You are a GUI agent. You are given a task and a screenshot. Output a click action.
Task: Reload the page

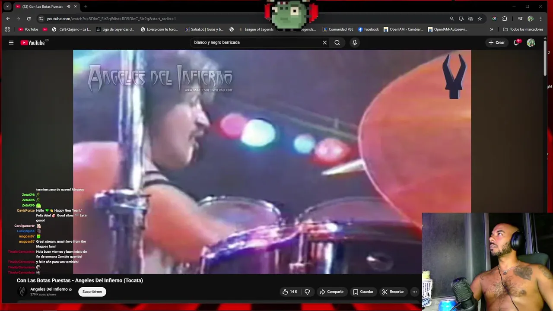click(x=29, y=19)
